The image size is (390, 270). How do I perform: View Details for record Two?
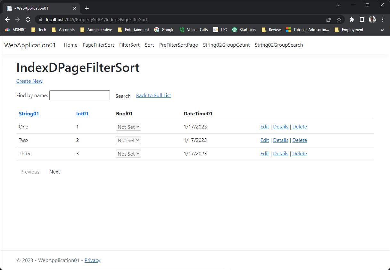point(281,140)
